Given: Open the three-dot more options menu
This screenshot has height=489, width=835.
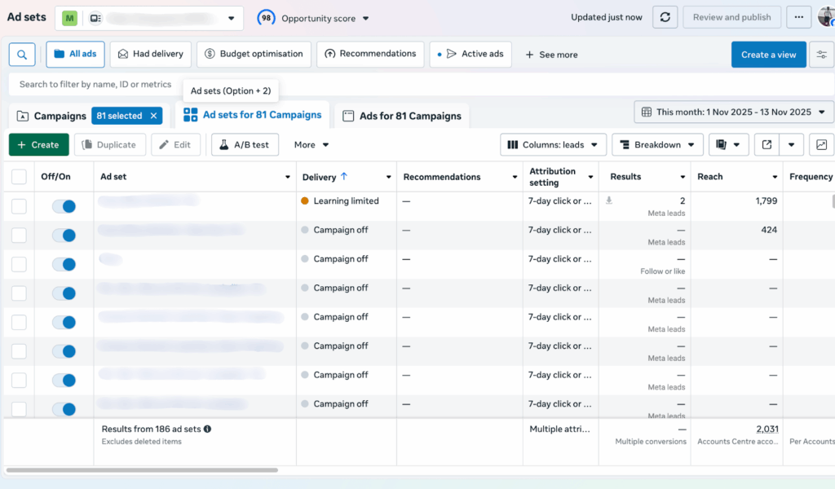Looking at the screenshot, I should pos(799,17).
